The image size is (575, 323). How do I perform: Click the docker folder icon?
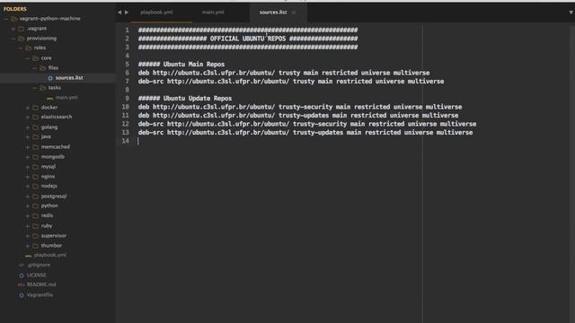pyautogui.click(x=36, y=108)
